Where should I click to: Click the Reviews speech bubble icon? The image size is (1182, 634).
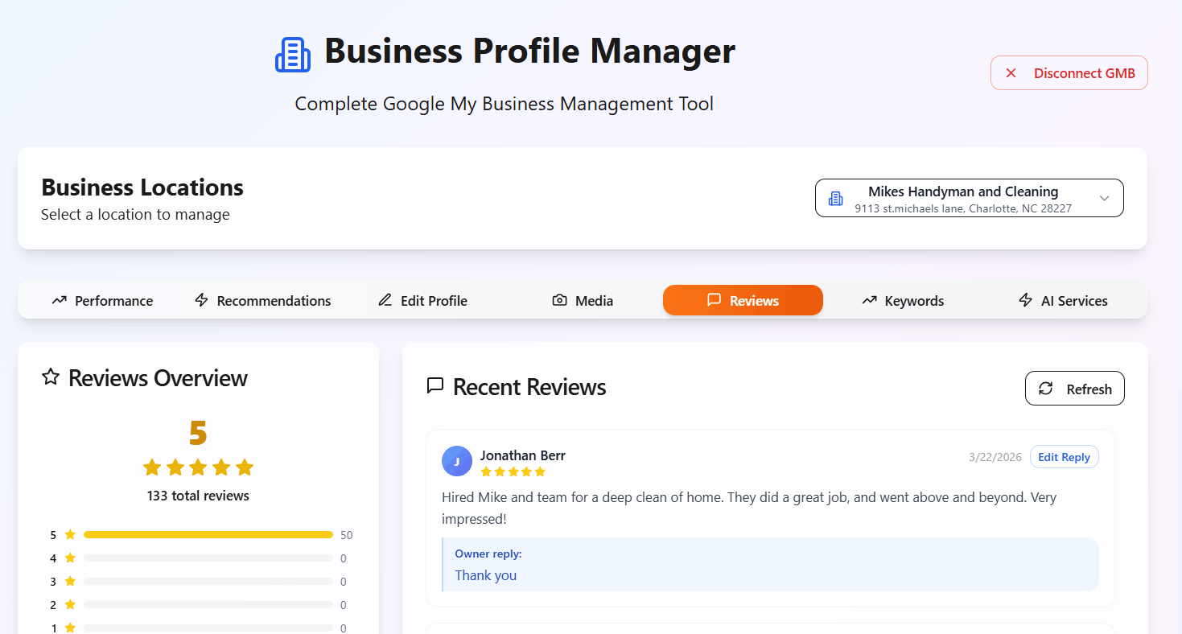714,300
